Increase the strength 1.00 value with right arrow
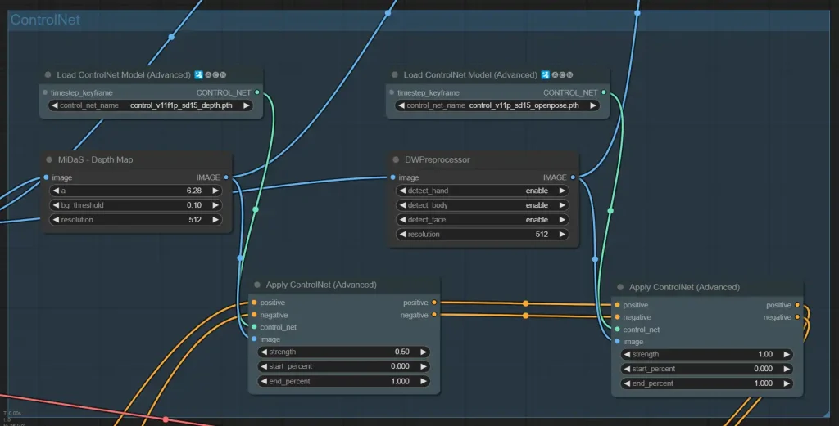 tap(787, 354)
